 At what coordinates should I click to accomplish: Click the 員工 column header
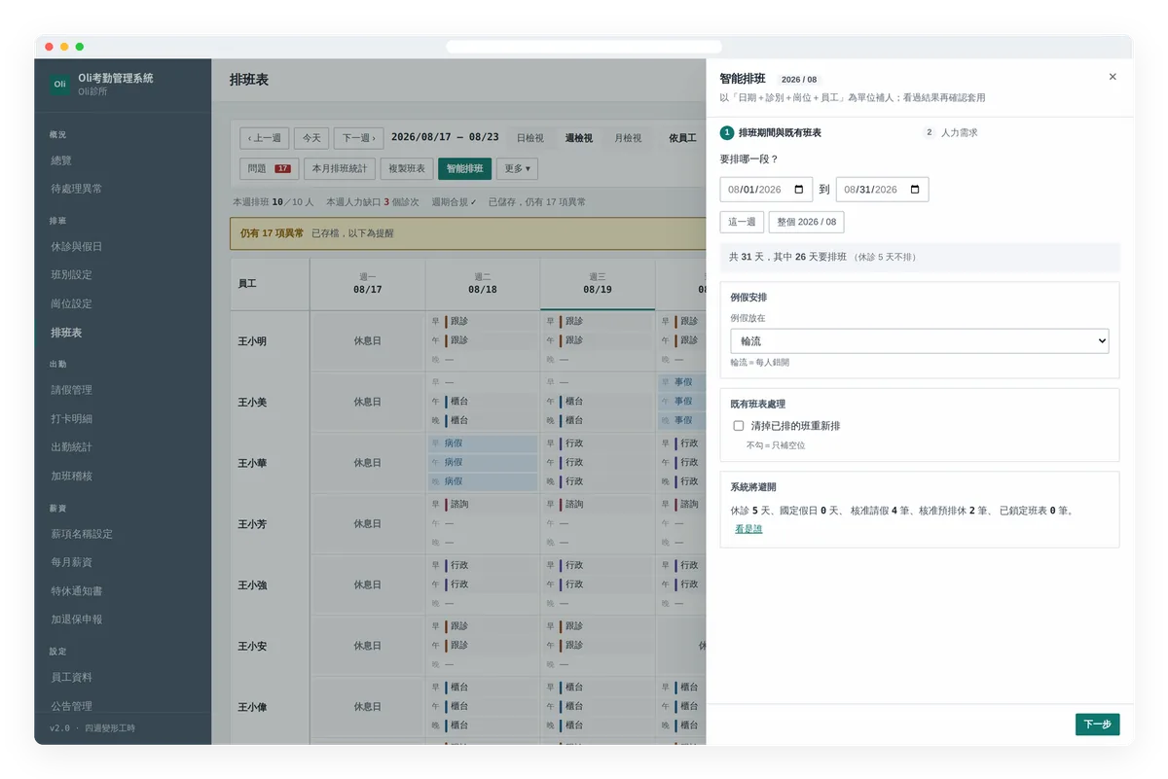click(271, 284)
